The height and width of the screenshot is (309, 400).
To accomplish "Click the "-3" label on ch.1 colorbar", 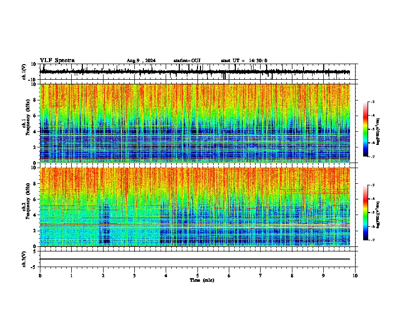I will tap(373, 102).
